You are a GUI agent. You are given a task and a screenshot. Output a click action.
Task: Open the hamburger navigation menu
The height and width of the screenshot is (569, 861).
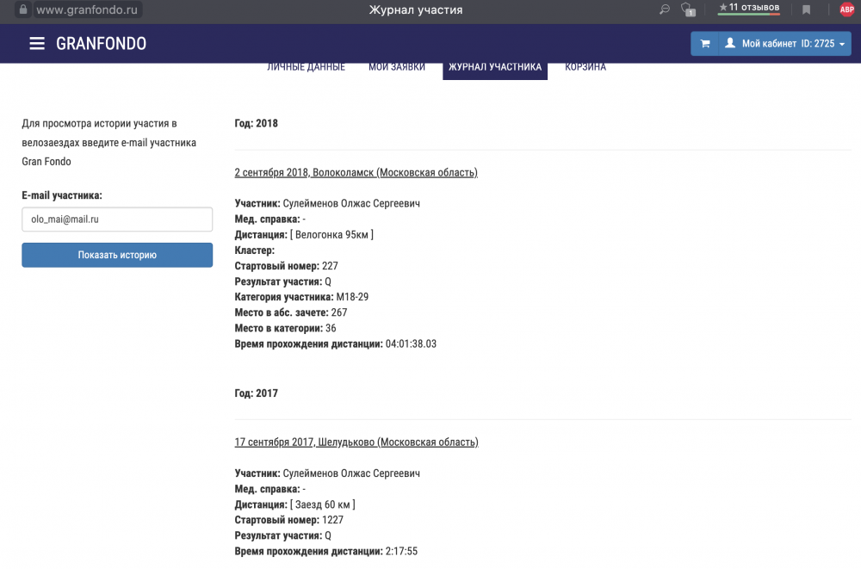pyautogui.click(x=37, y=44)
